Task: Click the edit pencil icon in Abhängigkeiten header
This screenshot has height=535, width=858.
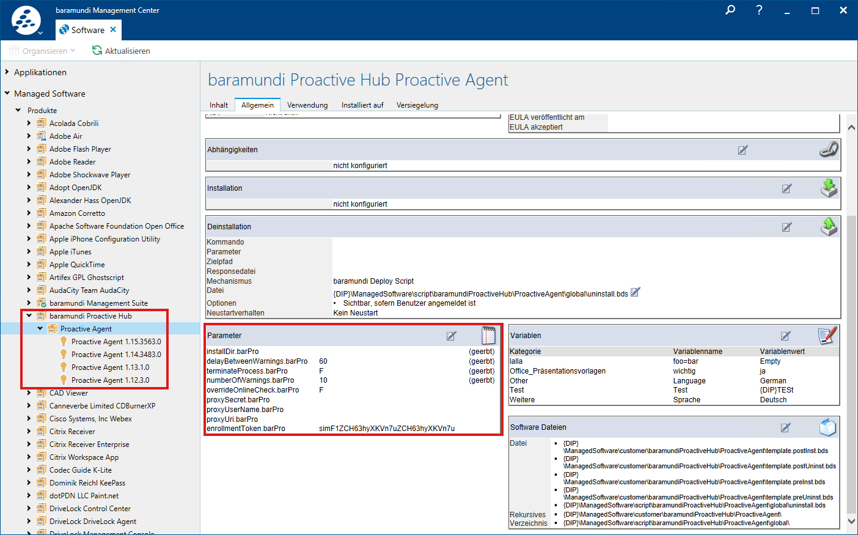Action: tap(743, 150)
